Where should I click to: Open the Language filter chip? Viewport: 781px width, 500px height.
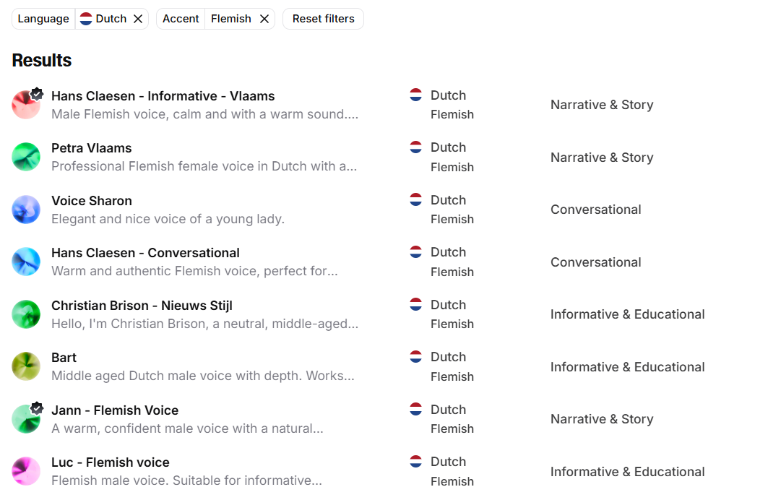click(43, 19)
